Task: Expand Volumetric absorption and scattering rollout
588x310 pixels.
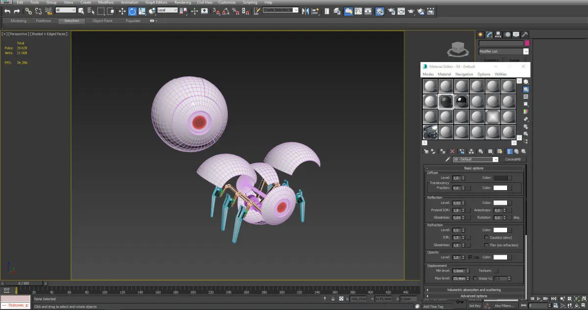Action: click(474, 290)
